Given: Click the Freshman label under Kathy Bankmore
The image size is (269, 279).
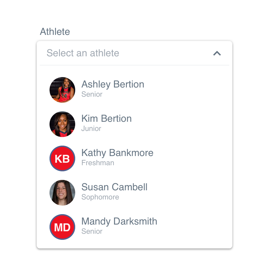Looking at the screenshot, I should (x=98, y=163).
